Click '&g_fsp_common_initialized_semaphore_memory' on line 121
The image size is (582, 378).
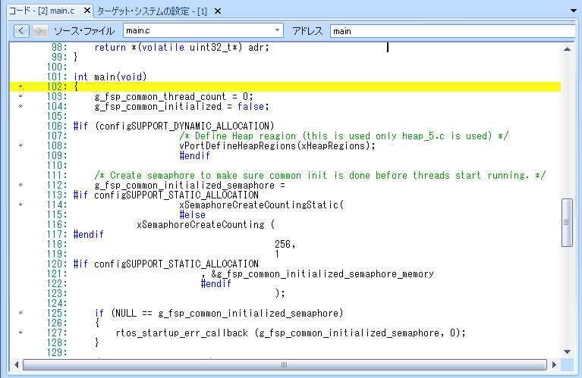(x=322, y=274)
